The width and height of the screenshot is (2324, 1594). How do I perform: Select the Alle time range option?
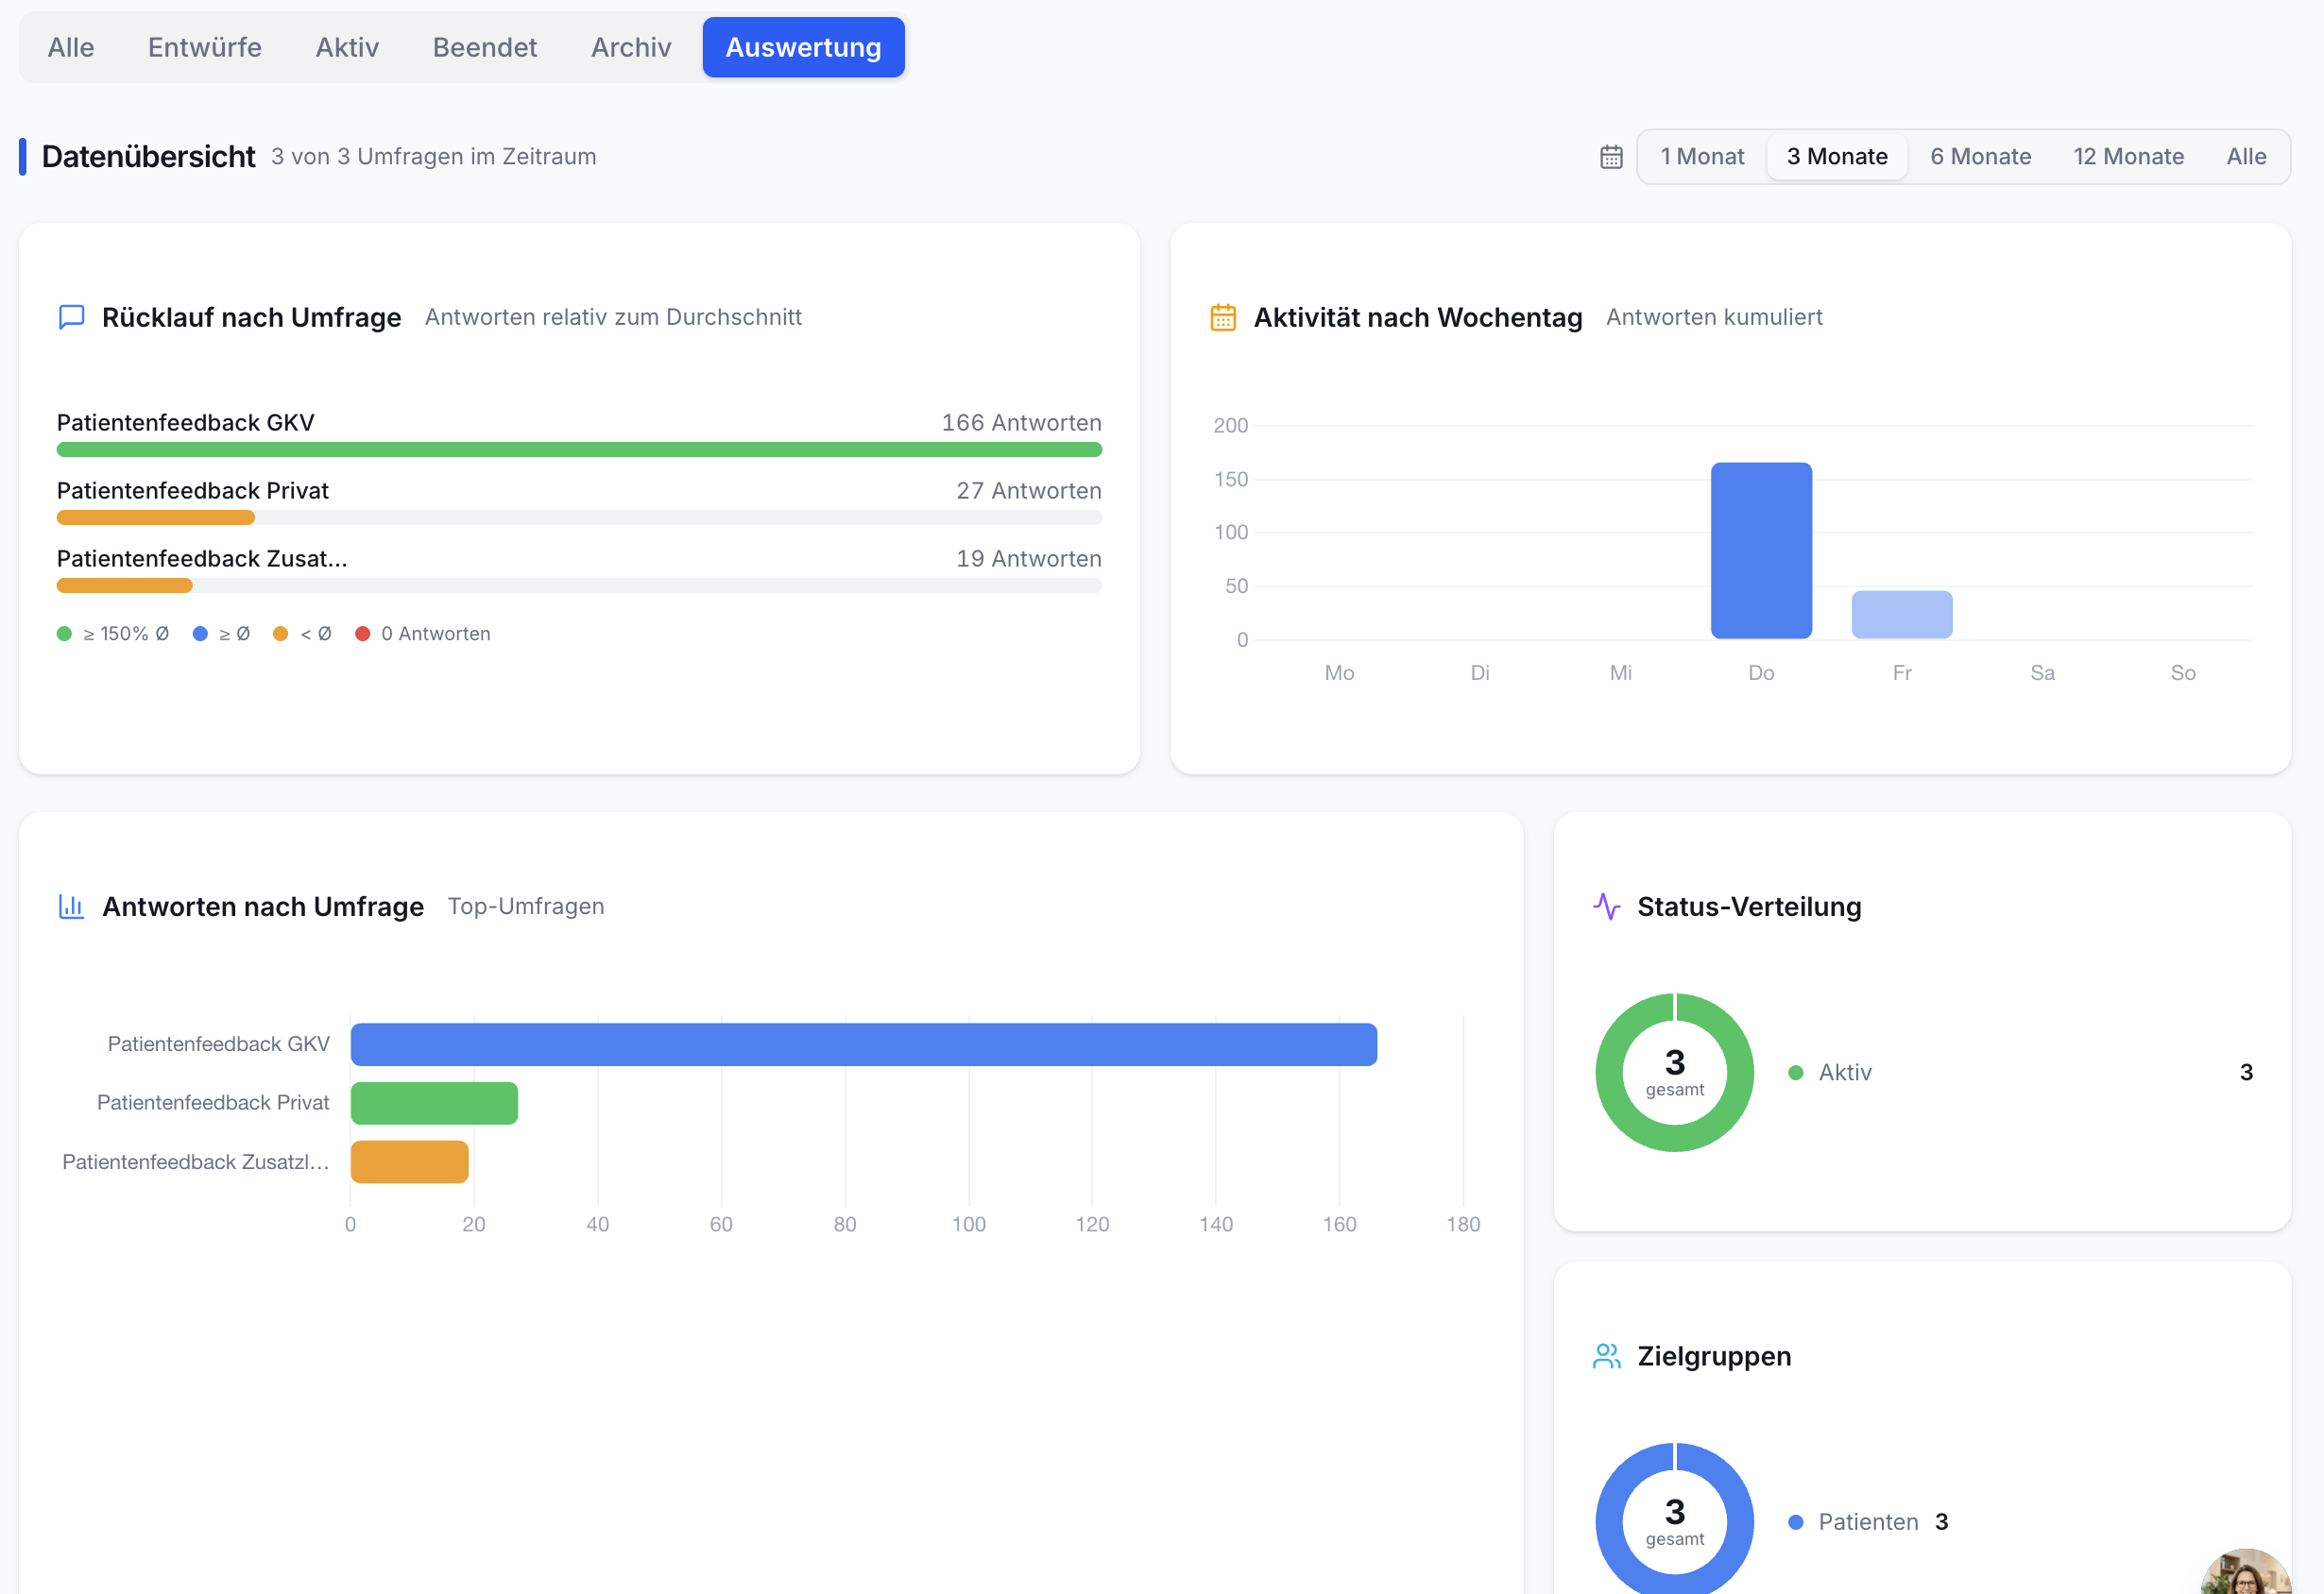(x=2246, y=157)
